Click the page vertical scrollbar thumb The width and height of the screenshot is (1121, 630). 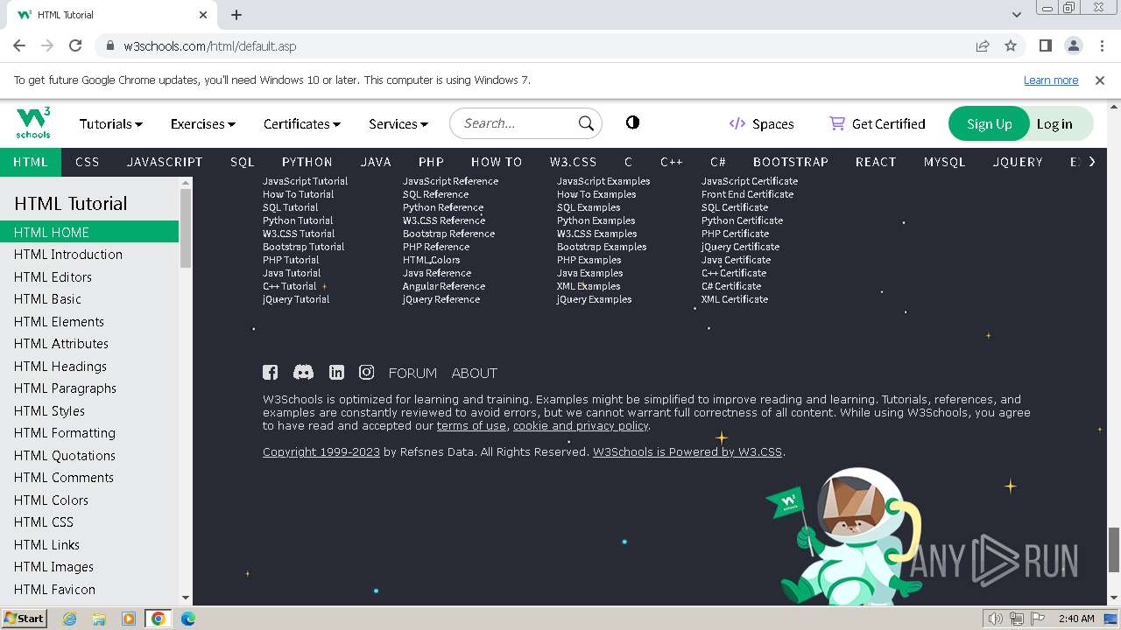click(x=1114, y=549)
